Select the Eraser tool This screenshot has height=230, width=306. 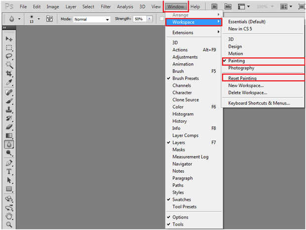tap(9, 127)
